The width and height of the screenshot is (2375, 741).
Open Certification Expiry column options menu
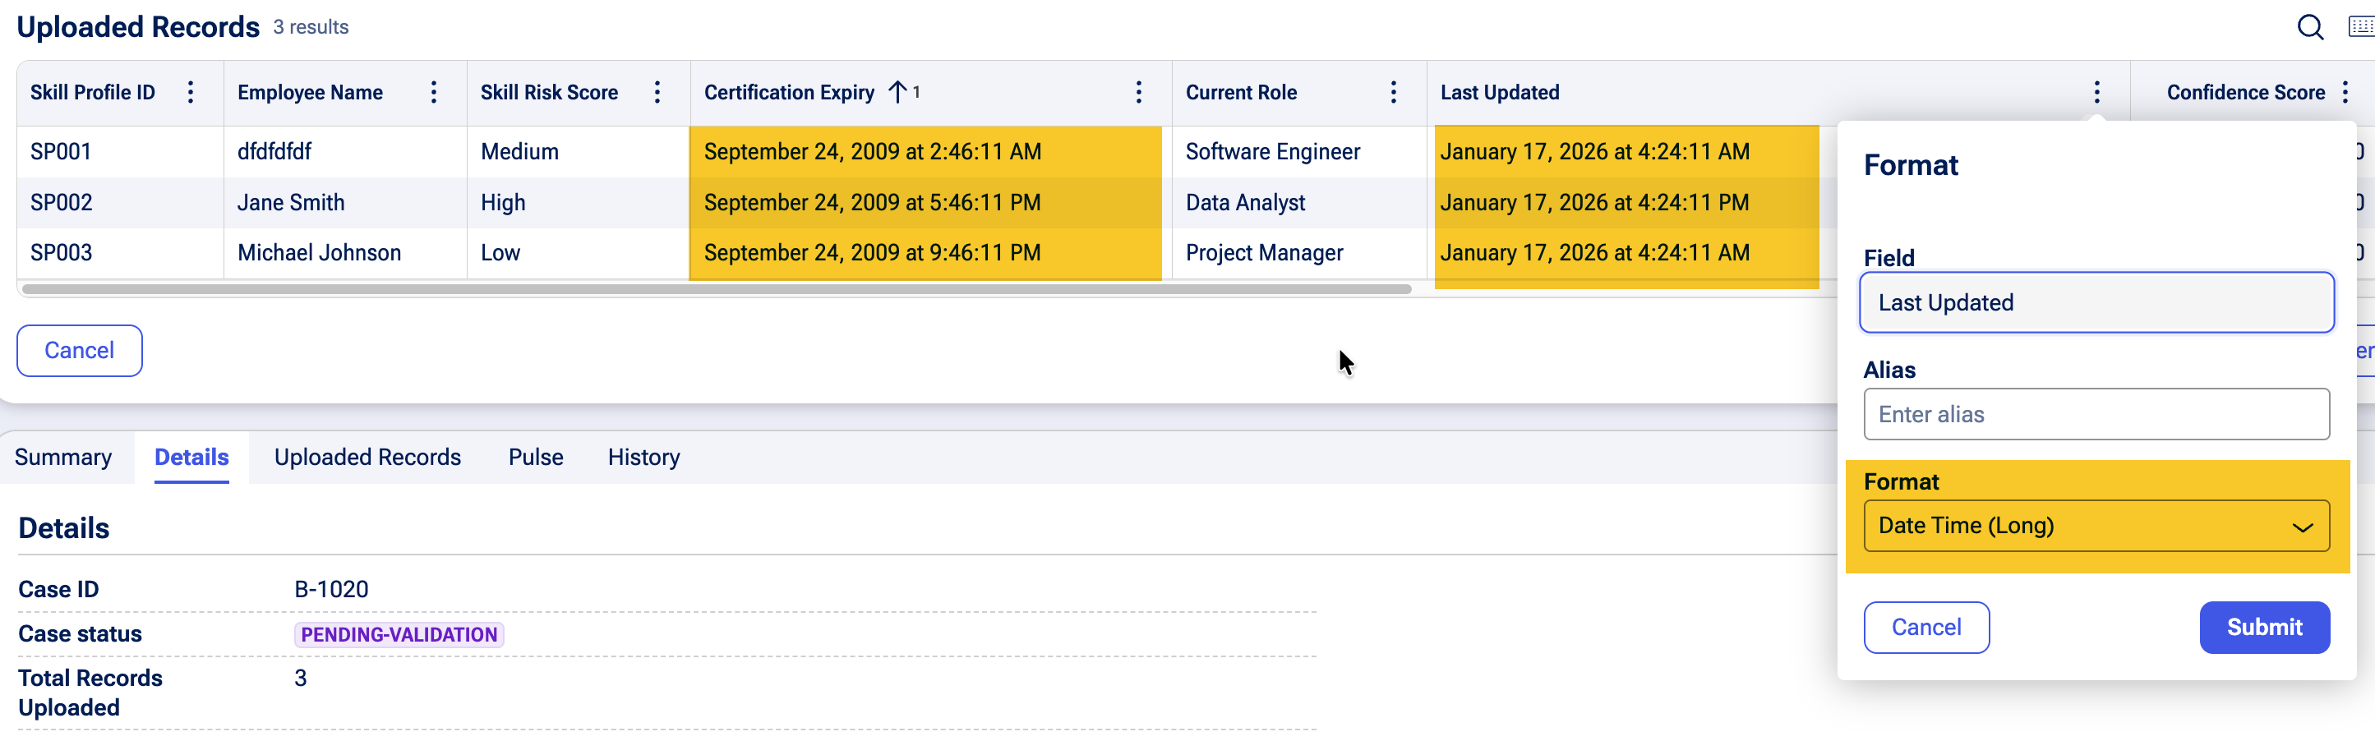pos(1139,92)
